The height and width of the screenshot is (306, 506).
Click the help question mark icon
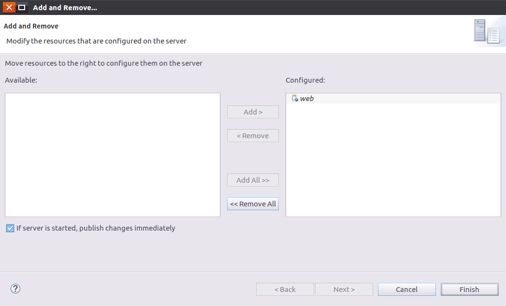click(x=15, y=289)
